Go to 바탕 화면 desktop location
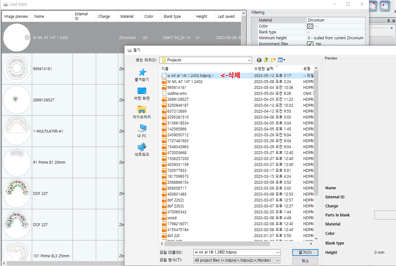 tap(142, 94)
